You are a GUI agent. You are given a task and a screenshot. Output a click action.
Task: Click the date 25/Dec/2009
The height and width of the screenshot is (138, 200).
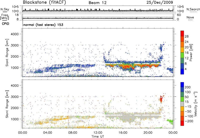click(160, 2)
